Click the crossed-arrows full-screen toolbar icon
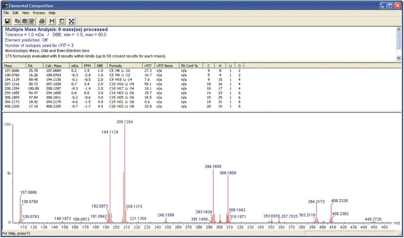Image resolution: width=404 pixels, height=238 pixels. pos(72,21)
